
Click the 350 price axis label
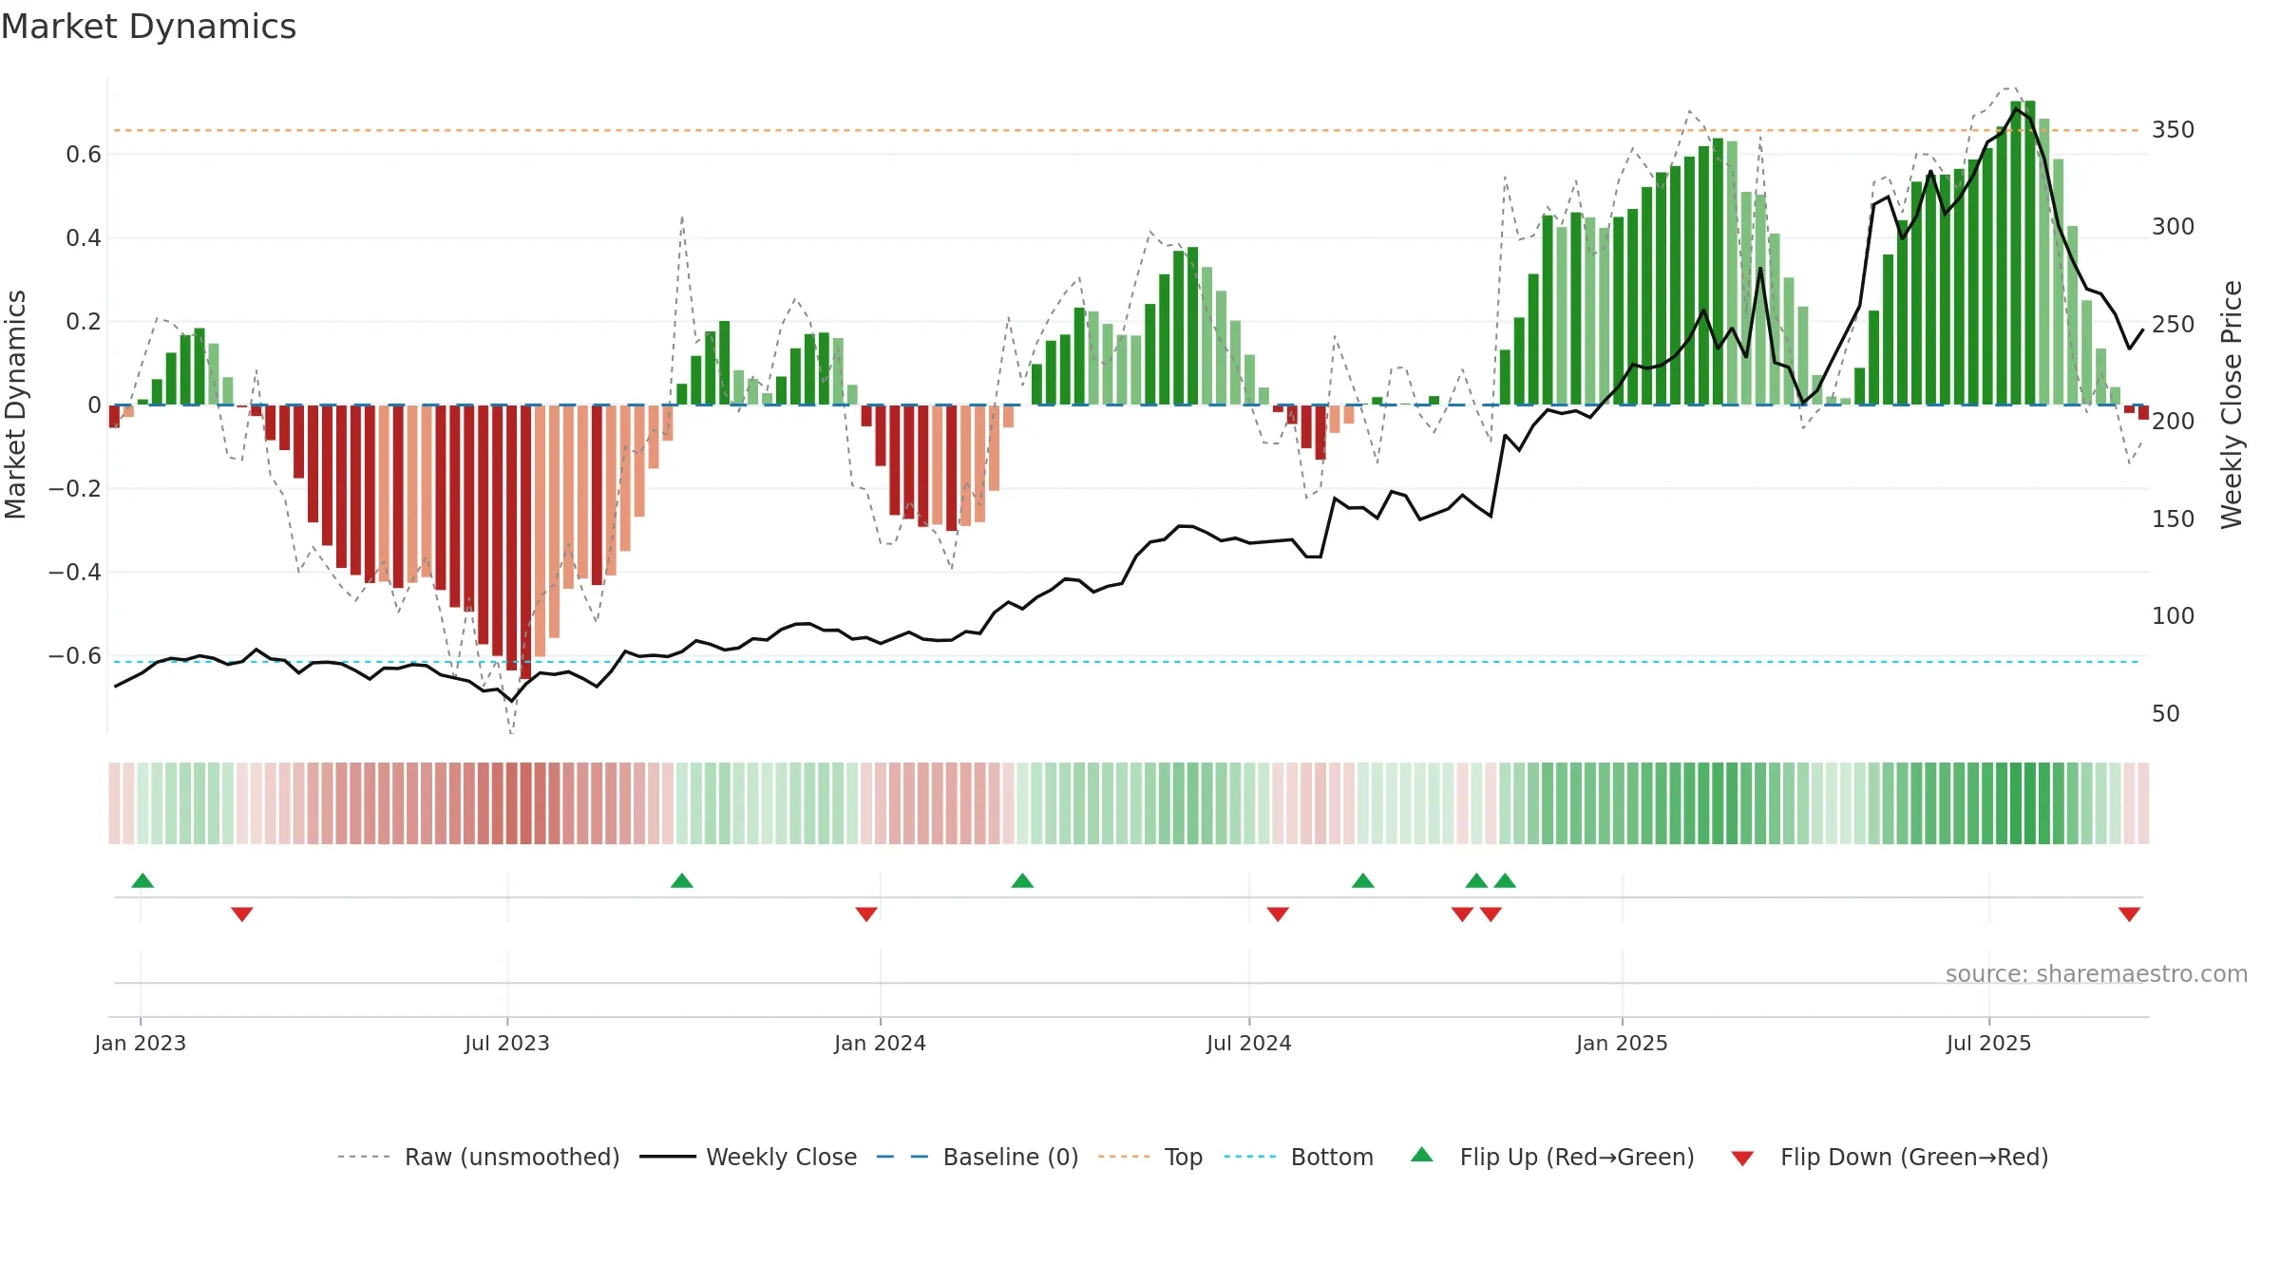pos(2174,129)
